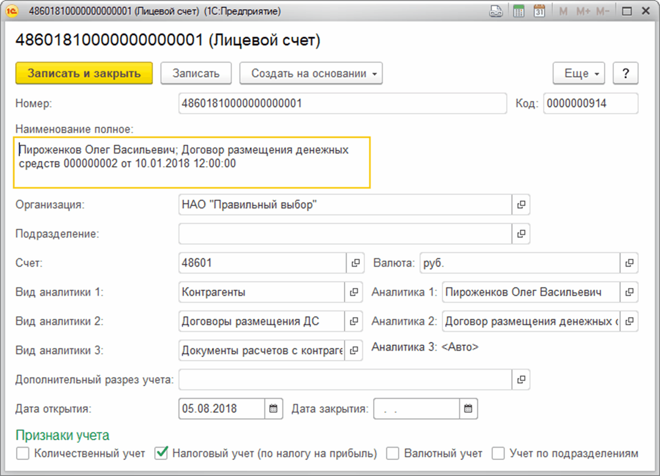
Task: Click the Записать button
Action: (x=196, y=73)
